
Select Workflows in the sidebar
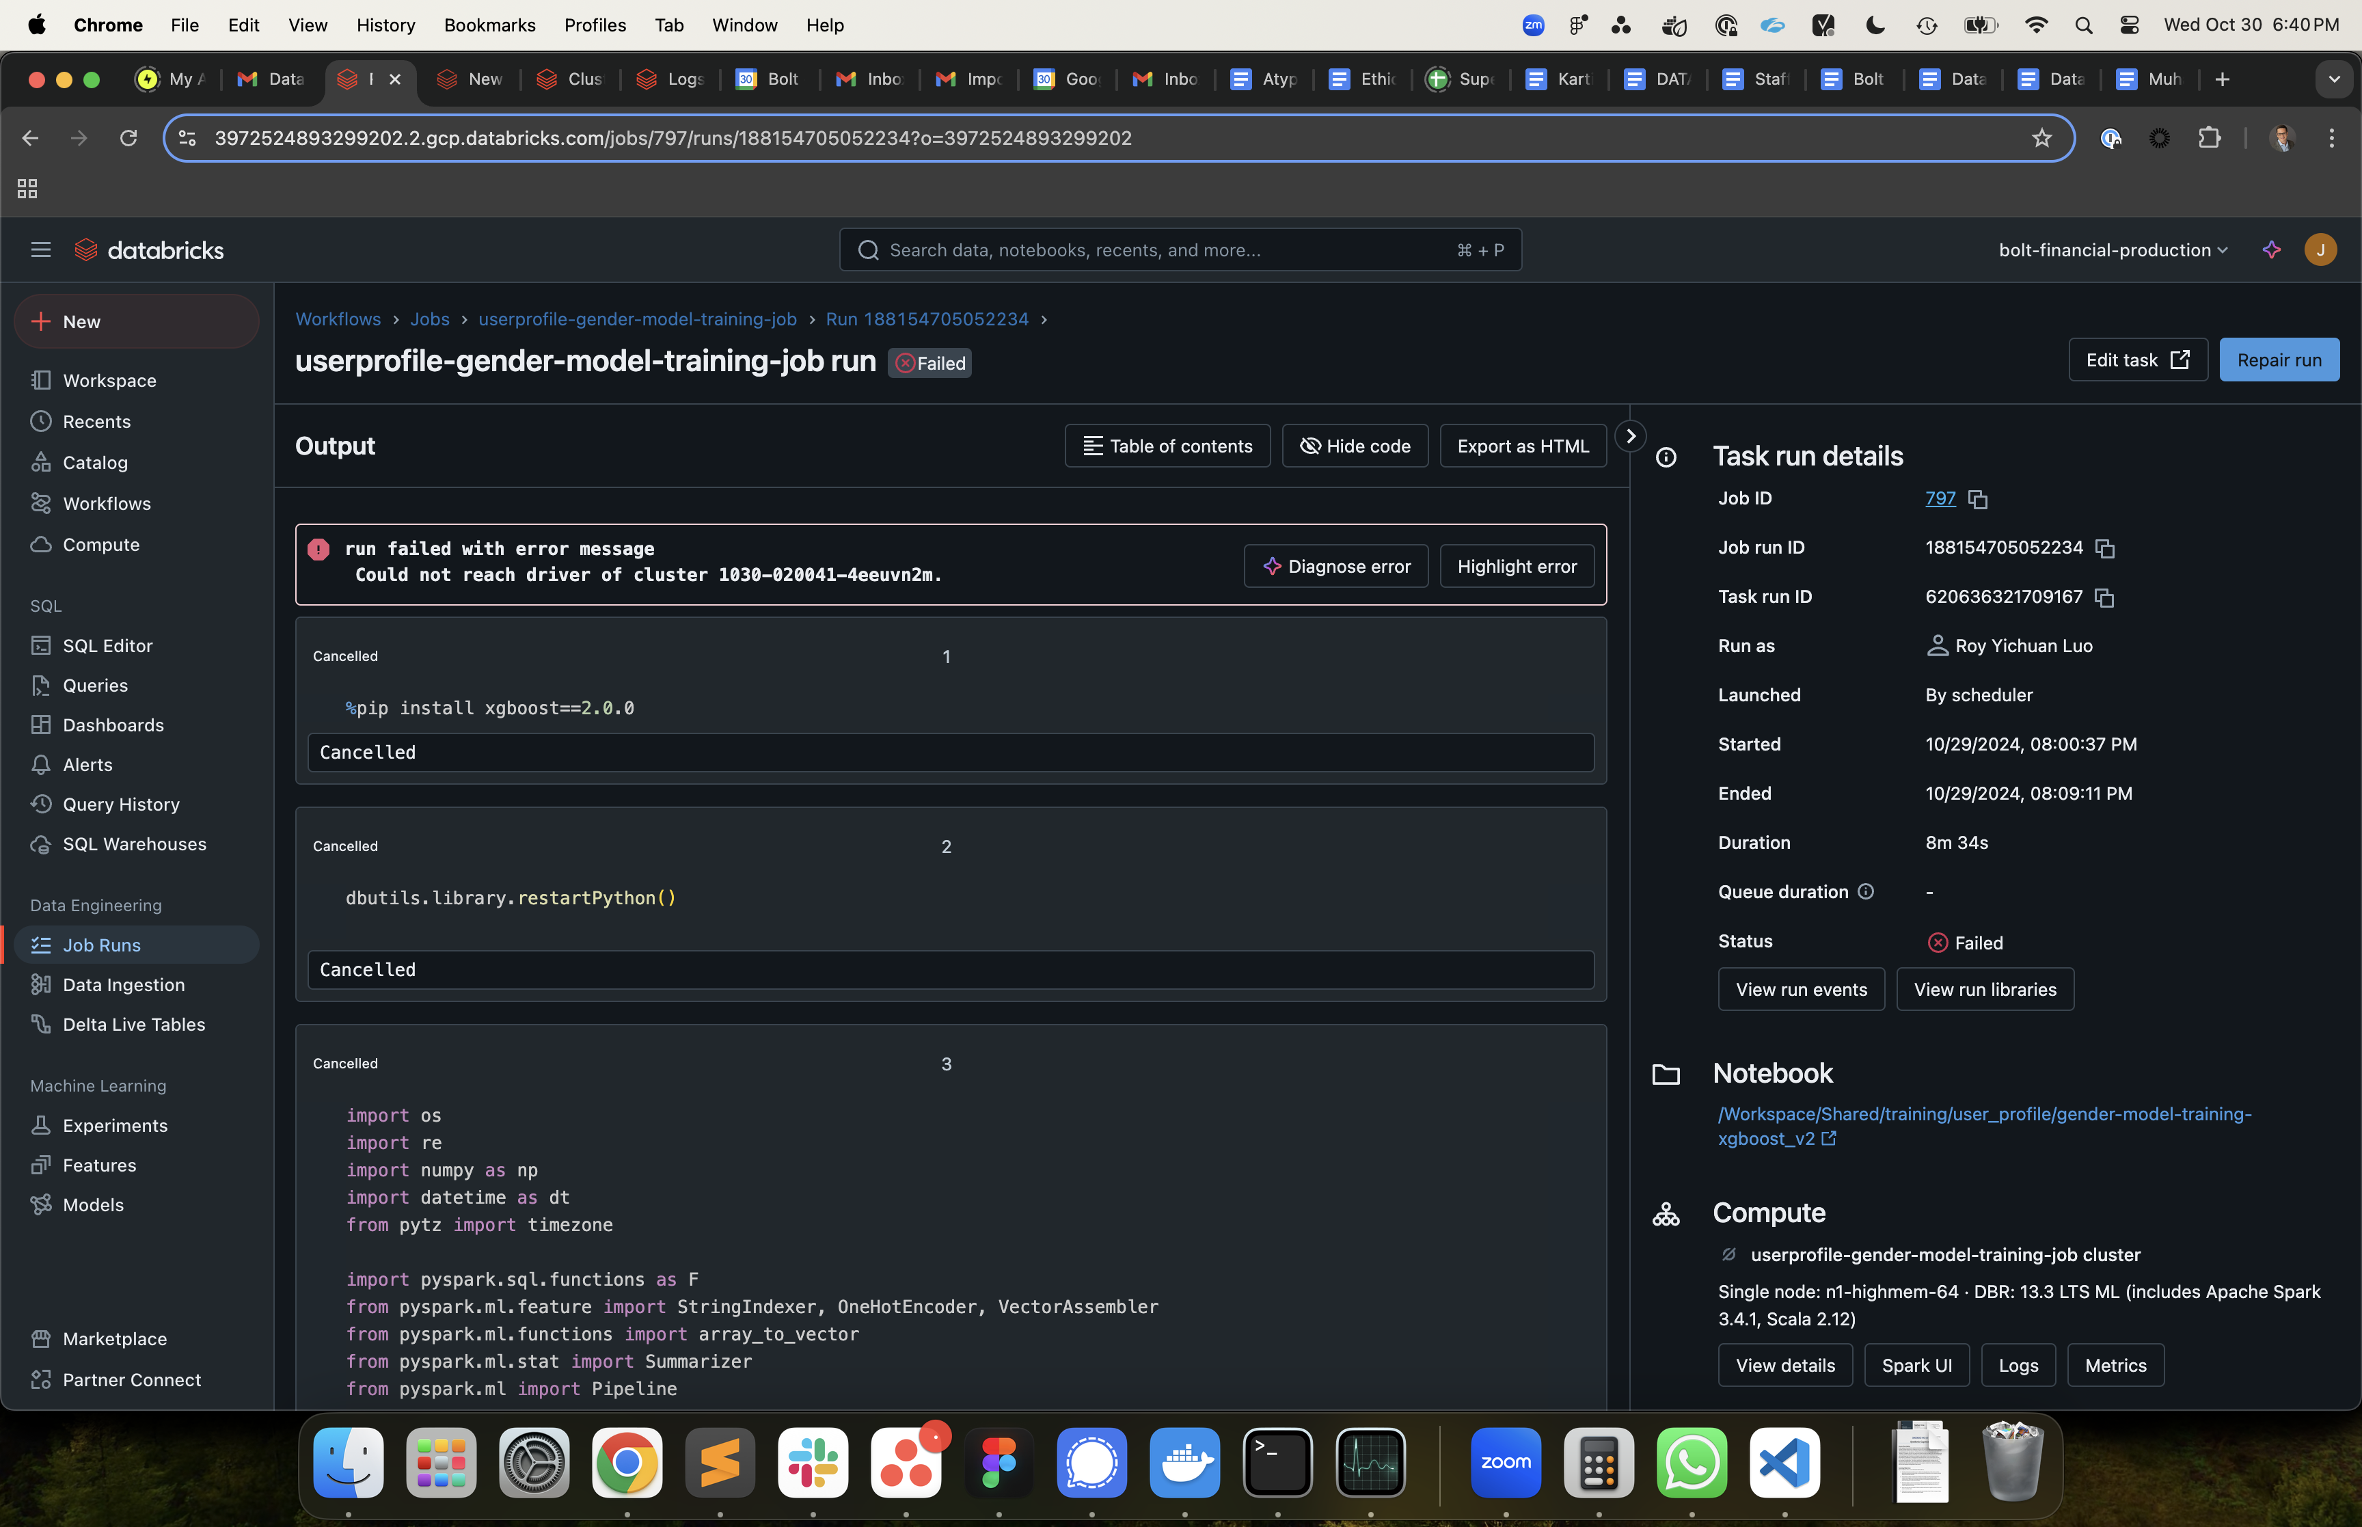pos(107,502)
